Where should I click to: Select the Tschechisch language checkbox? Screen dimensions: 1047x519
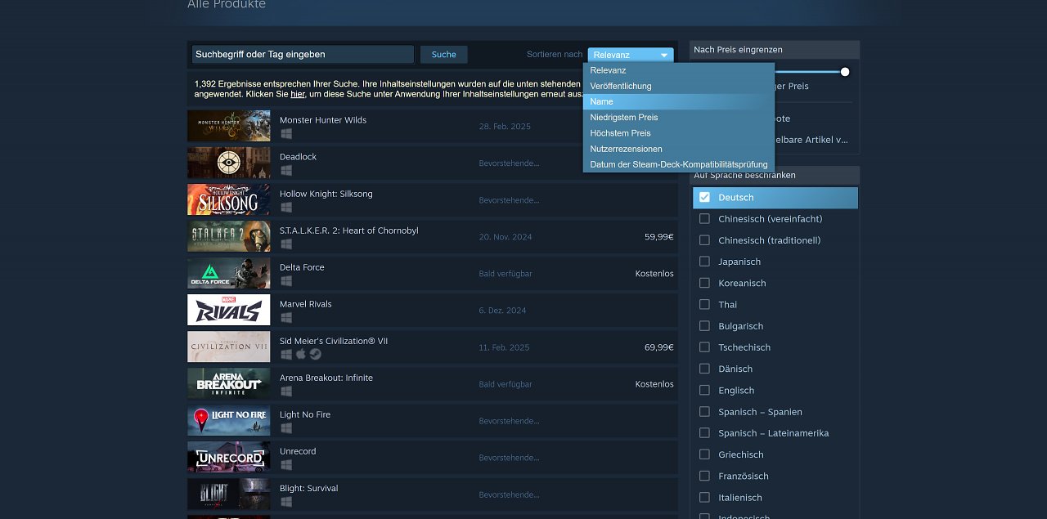click(704, 347)
